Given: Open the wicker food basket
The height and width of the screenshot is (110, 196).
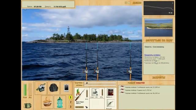Looking at the screenshot, I should 47,102.
